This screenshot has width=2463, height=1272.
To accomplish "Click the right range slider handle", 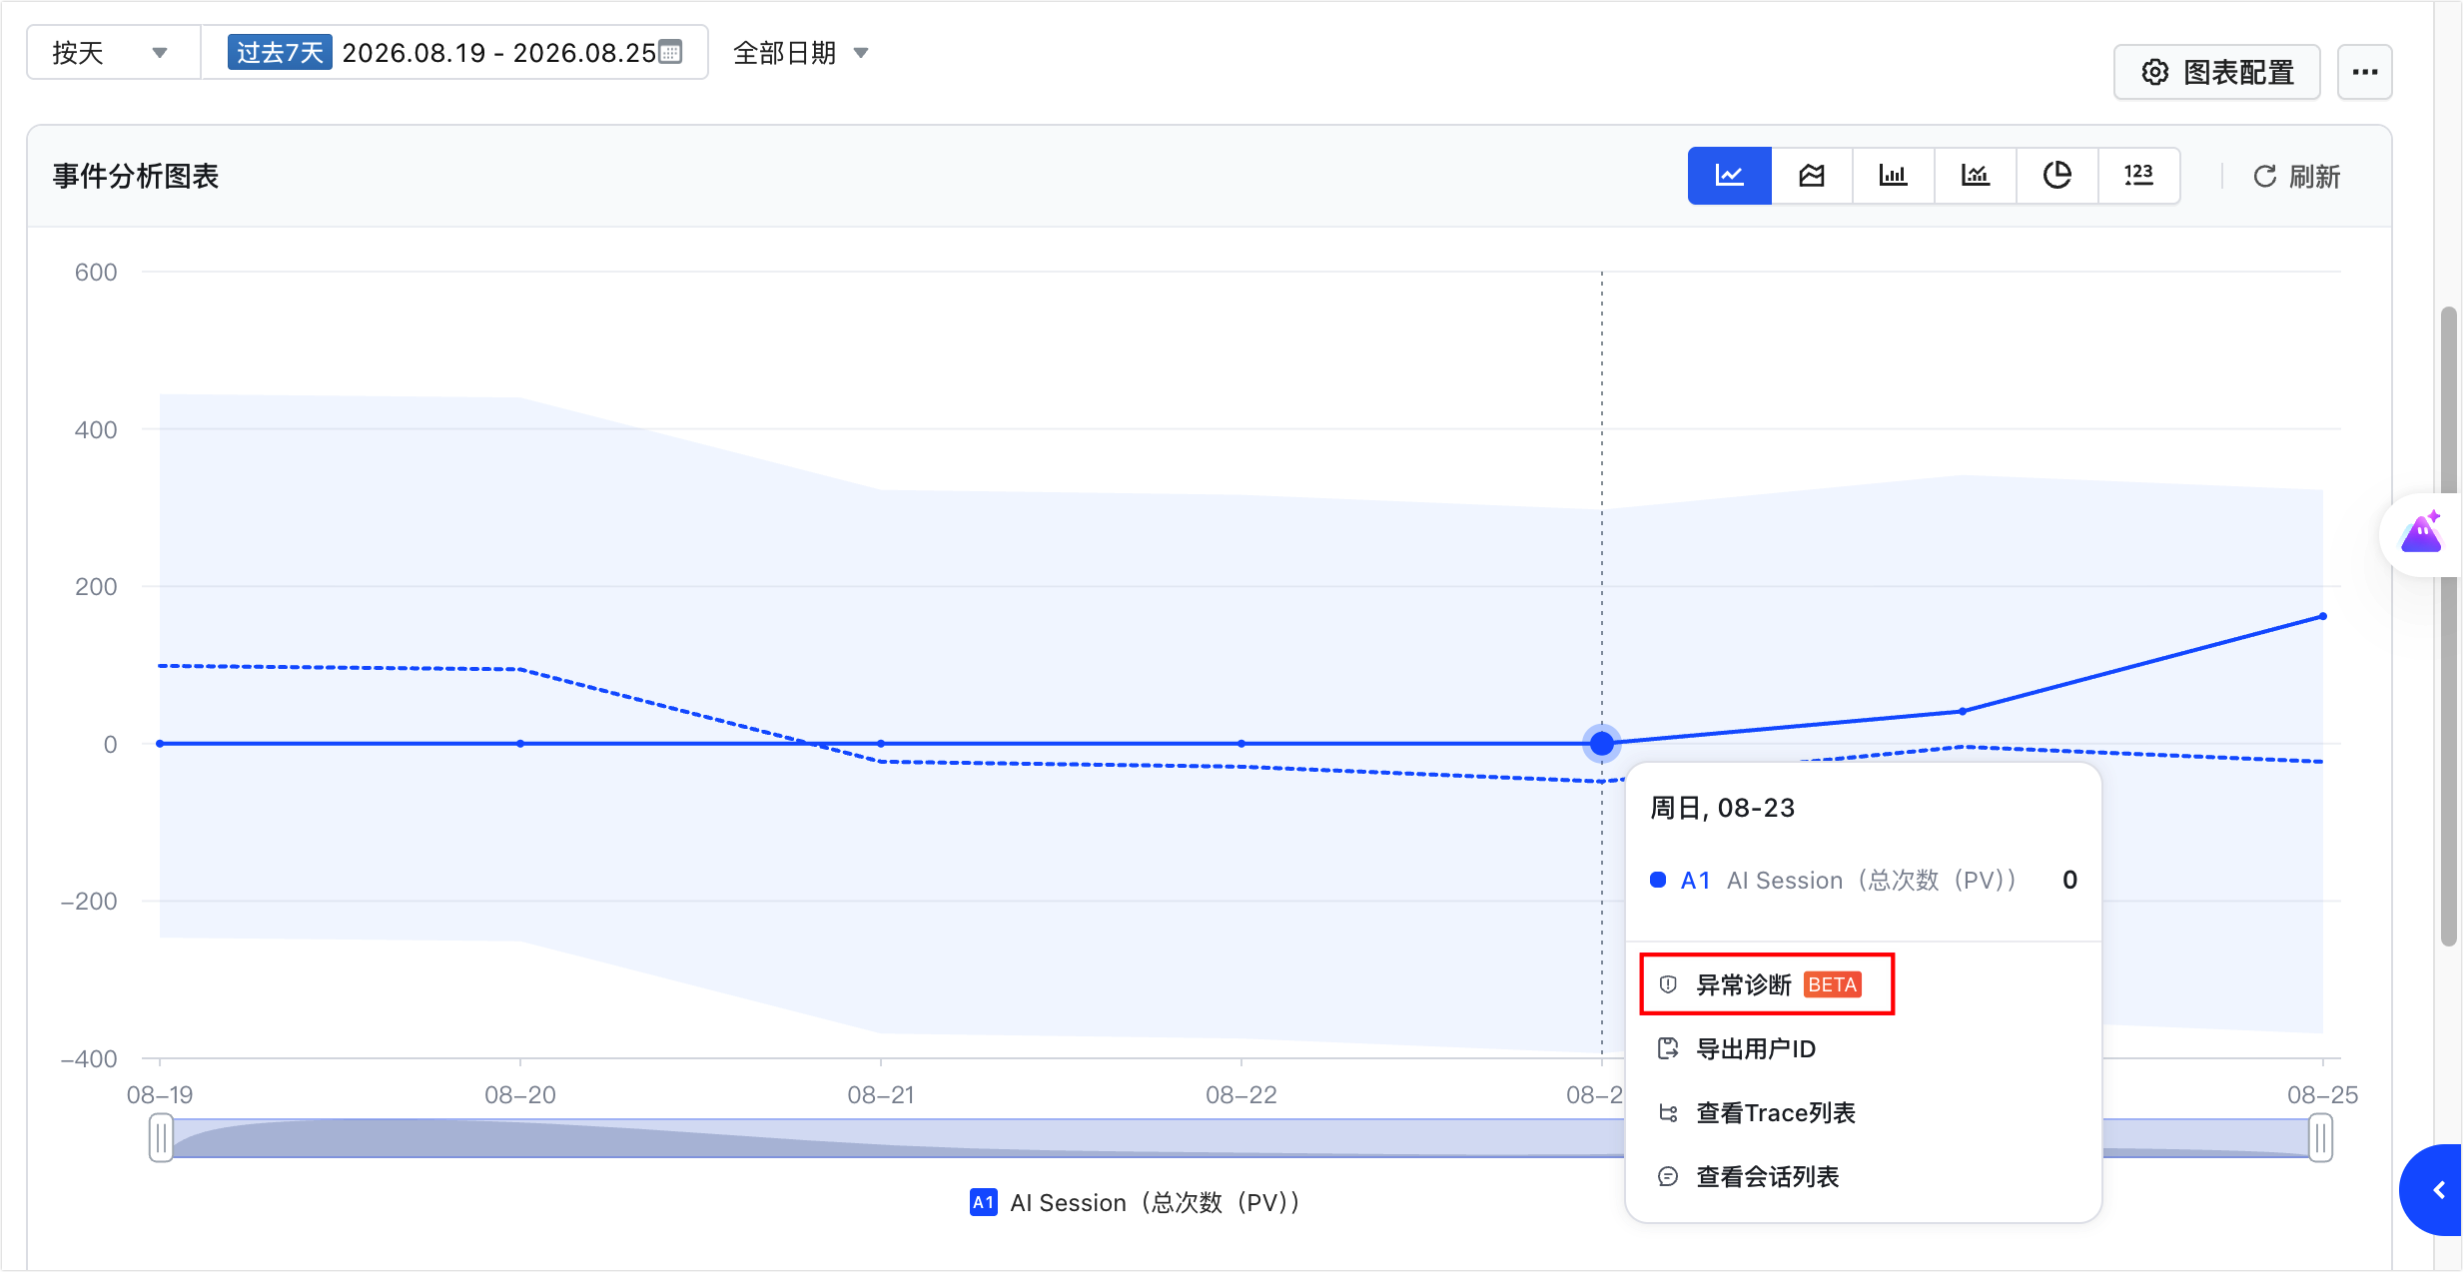I will click(2320, 1138).
